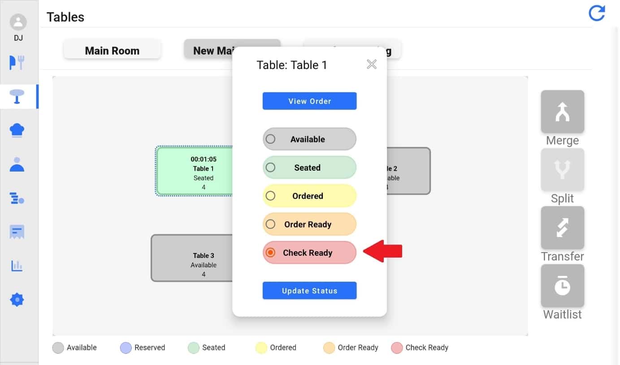Switch to the Main Room tab
The image size is (620, 365).
point(112,51)
